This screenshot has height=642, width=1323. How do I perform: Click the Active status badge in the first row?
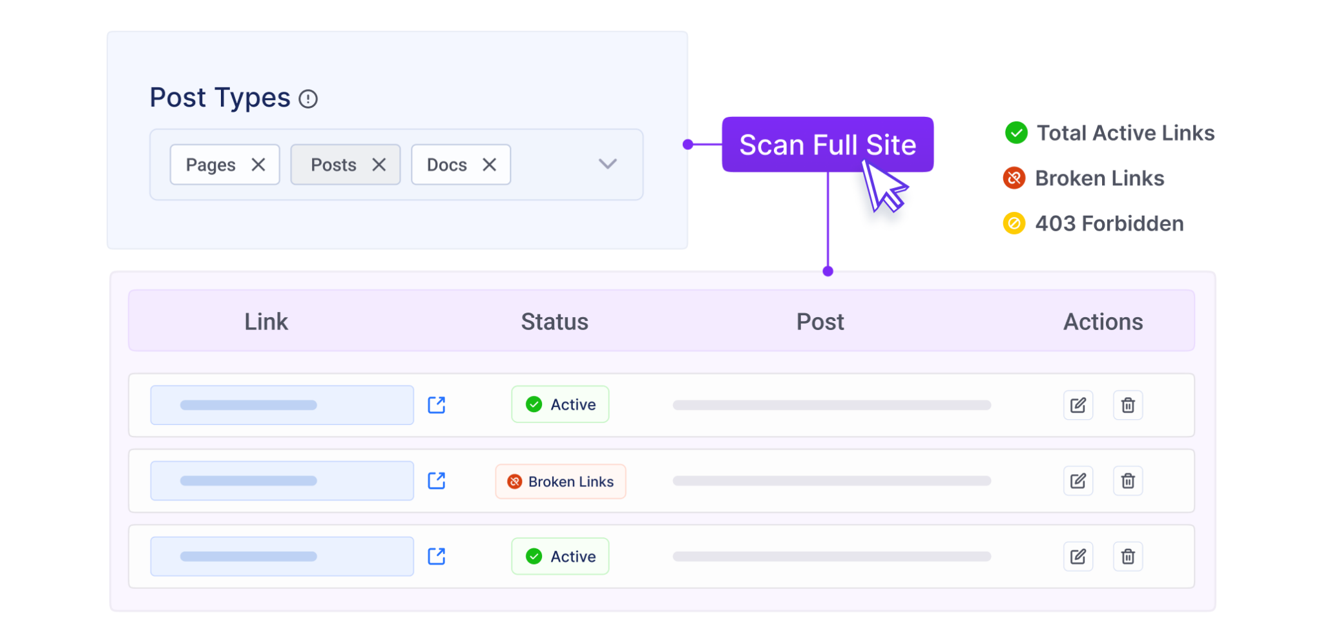(559, 404)
